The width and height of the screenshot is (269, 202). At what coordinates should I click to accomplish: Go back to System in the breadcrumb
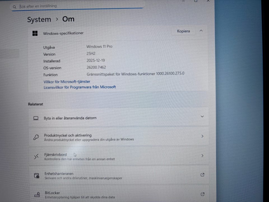pos(39,20)
